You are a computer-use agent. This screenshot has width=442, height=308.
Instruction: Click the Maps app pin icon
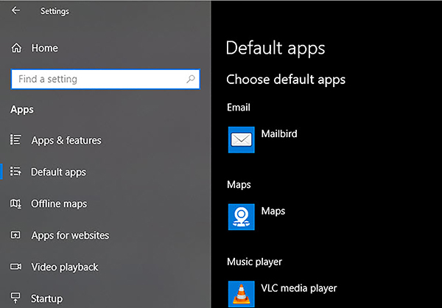coord(242,217)
